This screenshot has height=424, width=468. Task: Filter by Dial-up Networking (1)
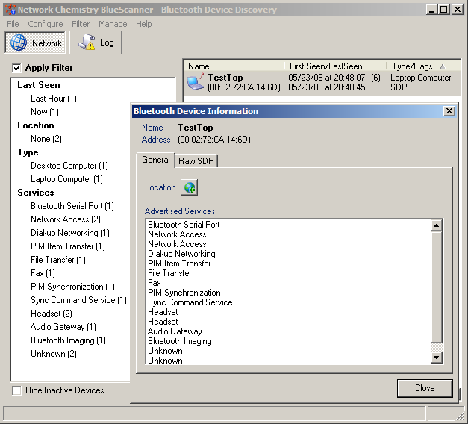[x=70, y=233]
